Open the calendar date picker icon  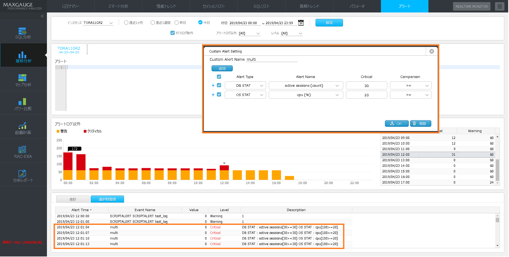tap(301, 23)
